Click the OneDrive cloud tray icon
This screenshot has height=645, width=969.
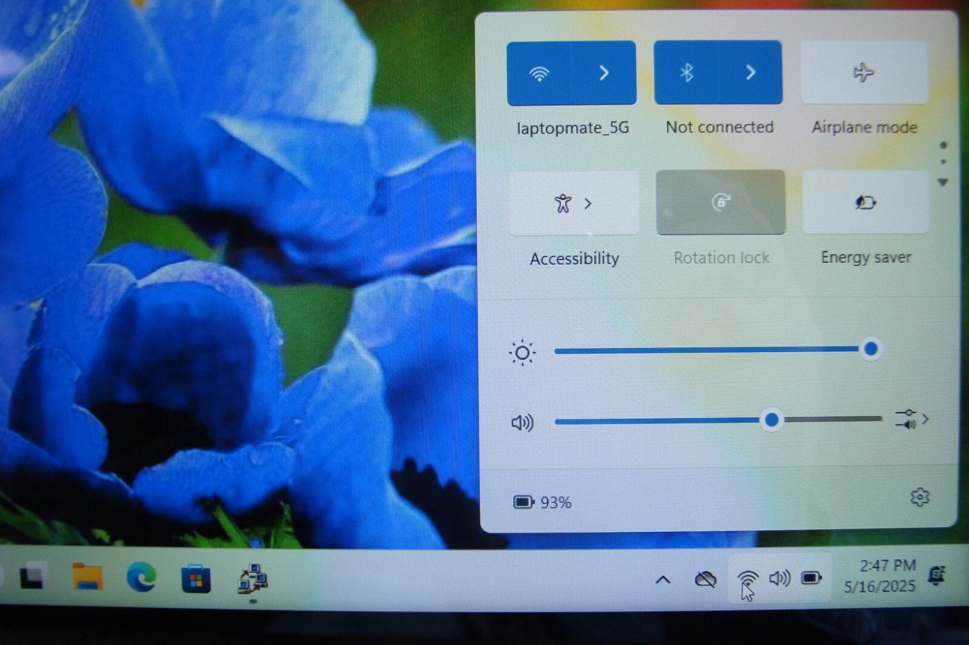tap(705, 580)
